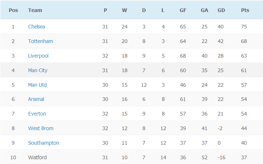
Task: Open Liverpool's team page
Action: point(38,56)
